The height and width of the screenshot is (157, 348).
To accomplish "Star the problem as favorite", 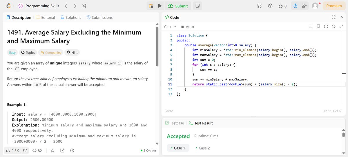I will (52, 150).
